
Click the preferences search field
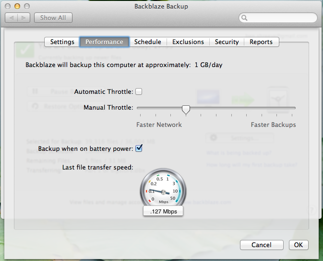click(x=278, y=18)
